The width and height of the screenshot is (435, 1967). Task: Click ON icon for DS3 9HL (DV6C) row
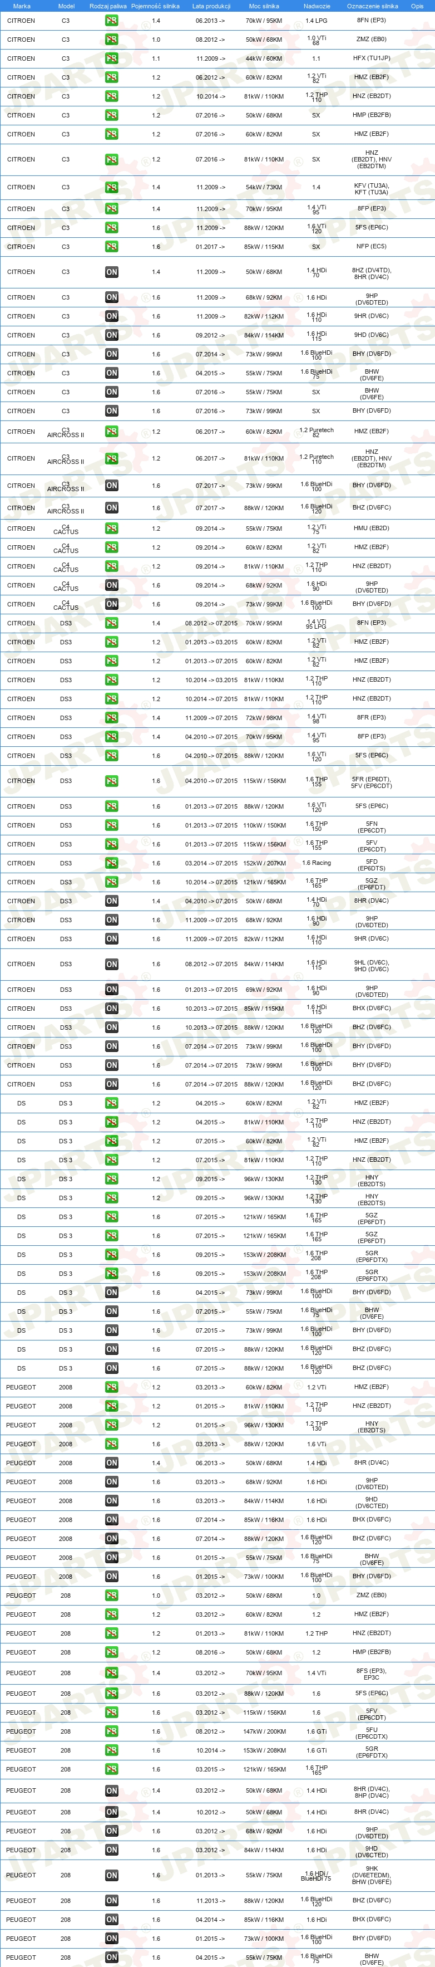click(111, 965)
